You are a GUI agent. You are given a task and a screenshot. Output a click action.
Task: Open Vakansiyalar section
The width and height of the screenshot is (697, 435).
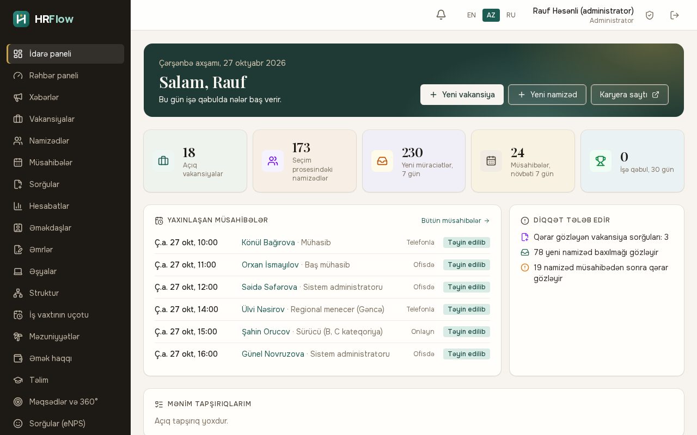pyautogui.click(x=65, y=119)
